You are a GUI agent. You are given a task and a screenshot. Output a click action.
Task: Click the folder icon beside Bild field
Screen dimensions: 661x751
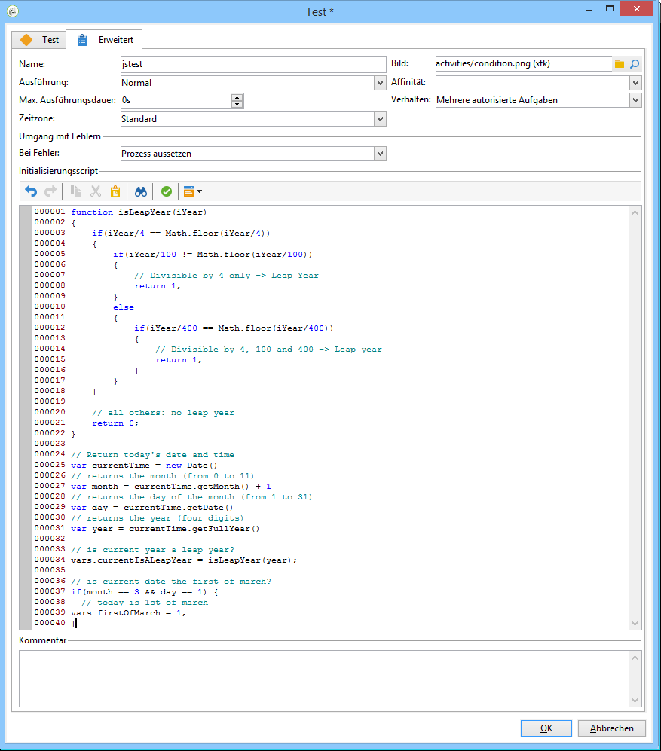tap(620, 64)
